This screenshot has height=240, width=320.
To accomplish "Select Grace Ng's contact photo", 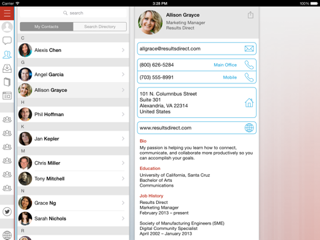I will [25, 203].
